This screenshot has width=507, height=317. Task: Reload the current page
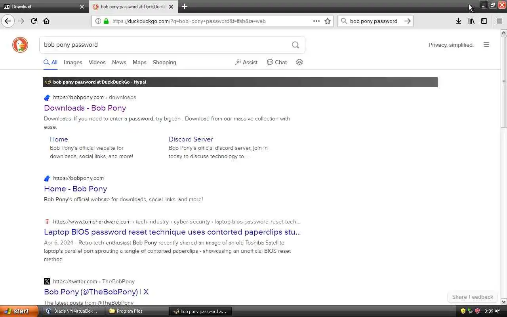click(34, 21)
